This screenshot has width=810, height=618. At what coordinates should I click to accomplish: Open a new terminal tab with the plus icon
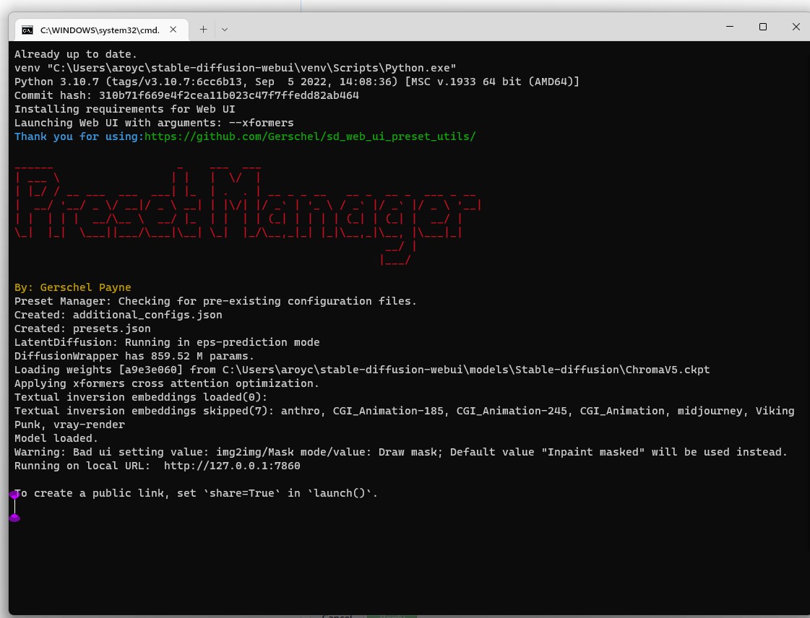click(203, 30)
